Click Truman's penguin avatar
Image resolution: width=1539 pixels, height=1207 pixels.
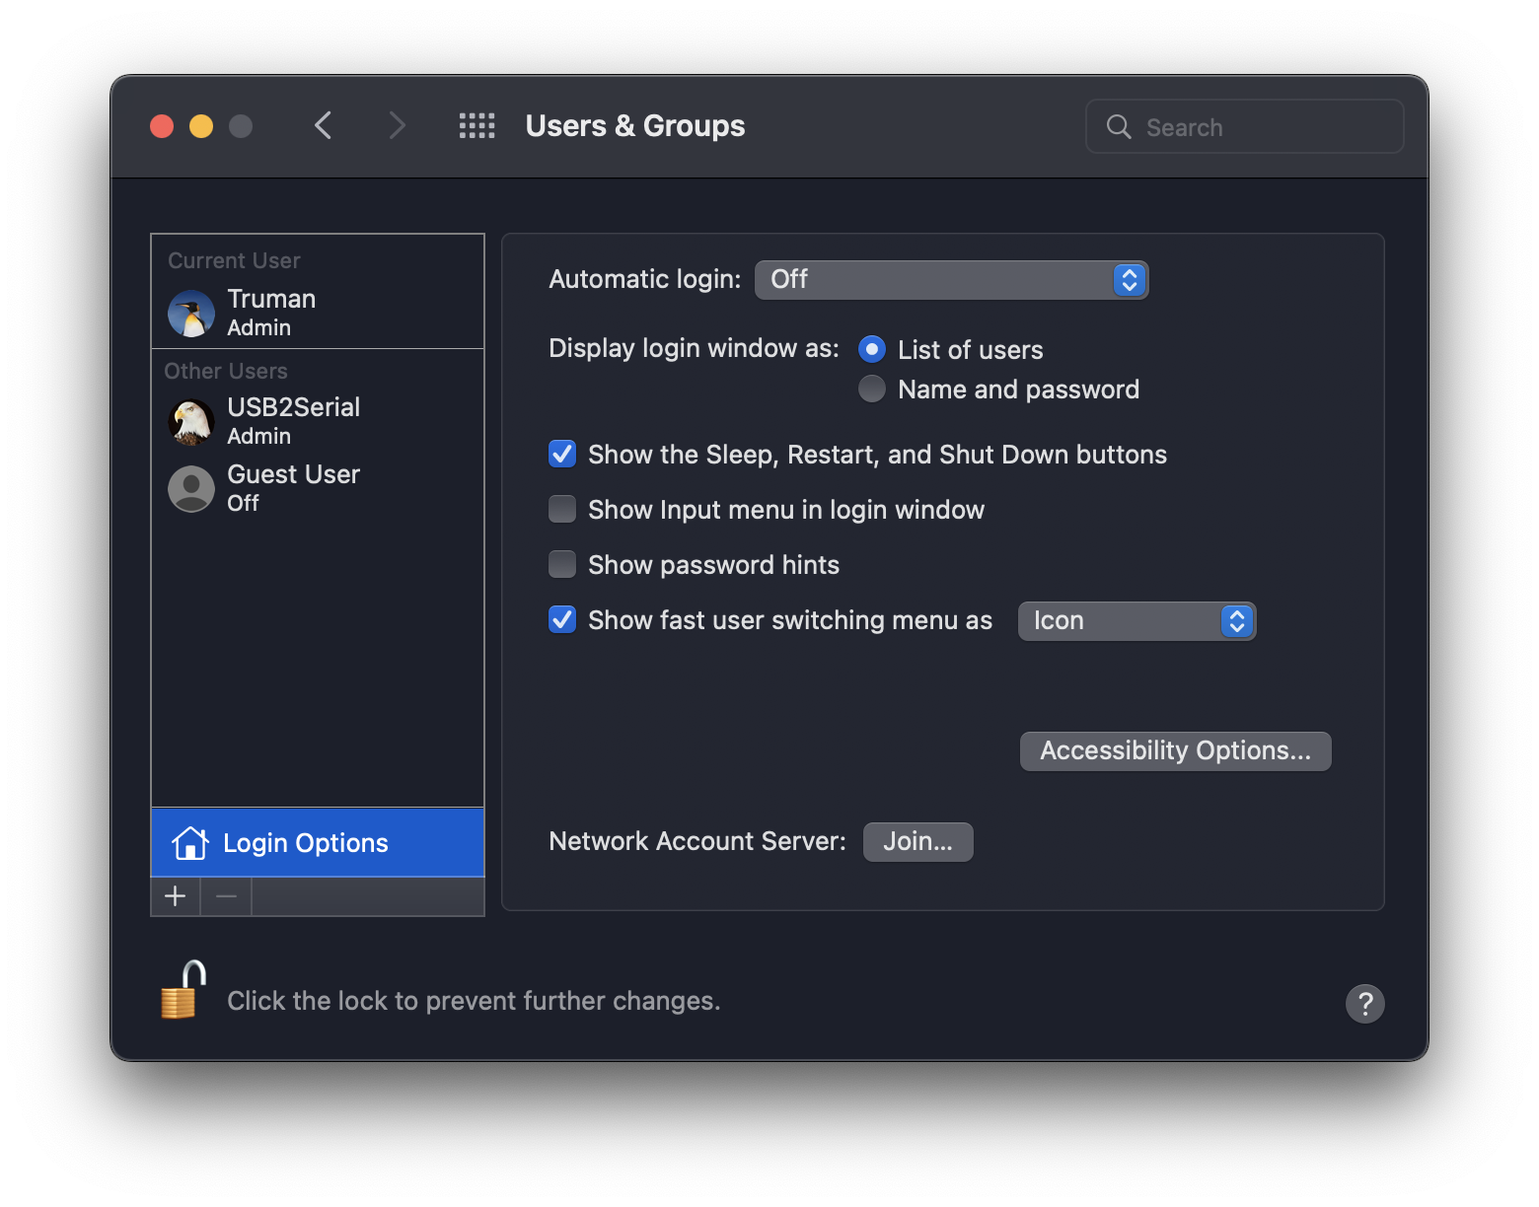pyautogui.click(x=191, y=314)
